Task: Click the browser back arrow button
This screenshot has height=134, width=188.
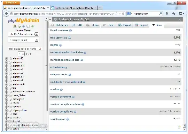Action: (x=6, y=14)
